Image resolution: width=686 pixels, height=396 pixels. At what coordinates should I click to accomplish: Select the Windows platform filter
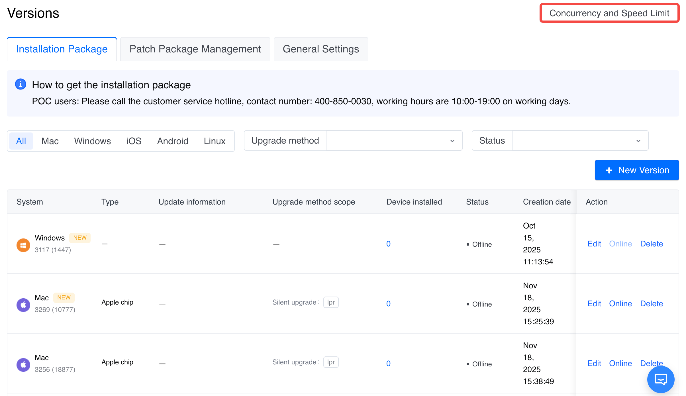[92, 141]
